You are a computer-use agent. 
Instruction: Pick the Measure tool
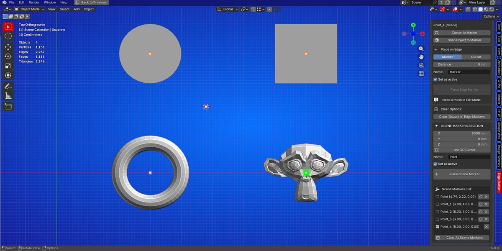pos(8,96)
